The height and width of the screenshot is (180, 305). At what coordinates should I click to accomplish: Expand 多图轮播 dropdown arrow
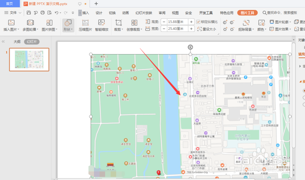pos(37,29)
